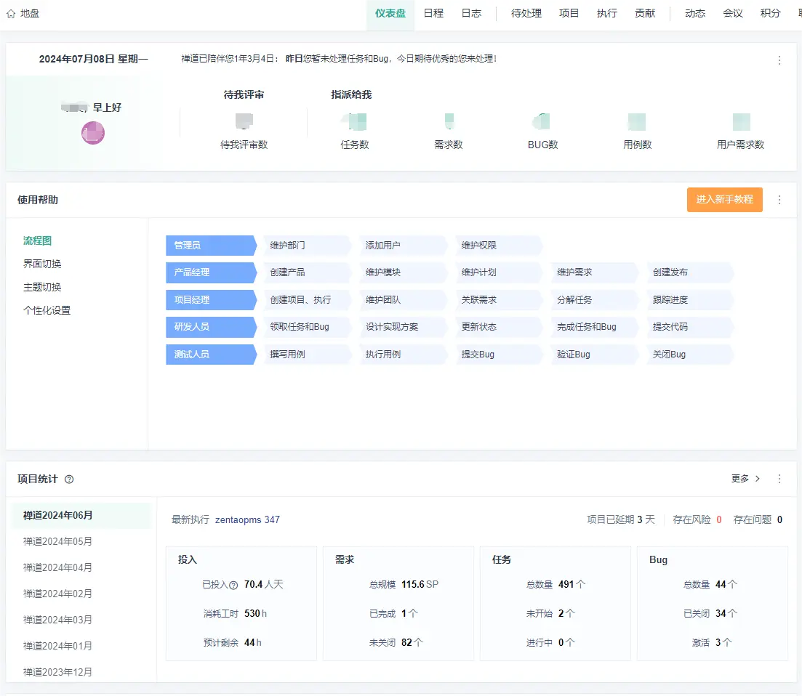The image size is (802, 696).
Task: Open the 领取任务和Bug flow step
Action: 306,327
